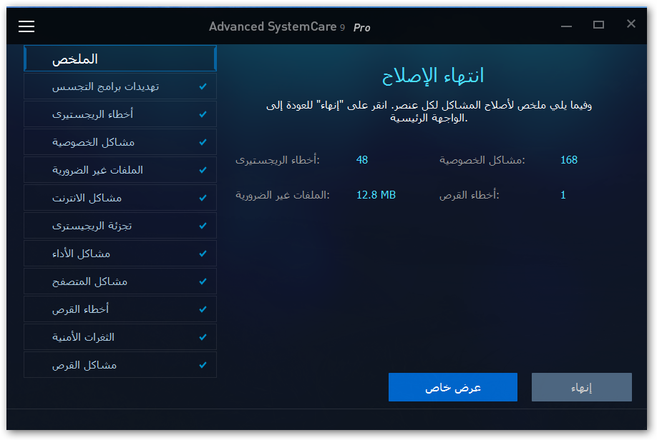This screenshot has height=440, width=657.
Task: Click checkmark next to أخطاء الريجستيرى
Action: 203,114
